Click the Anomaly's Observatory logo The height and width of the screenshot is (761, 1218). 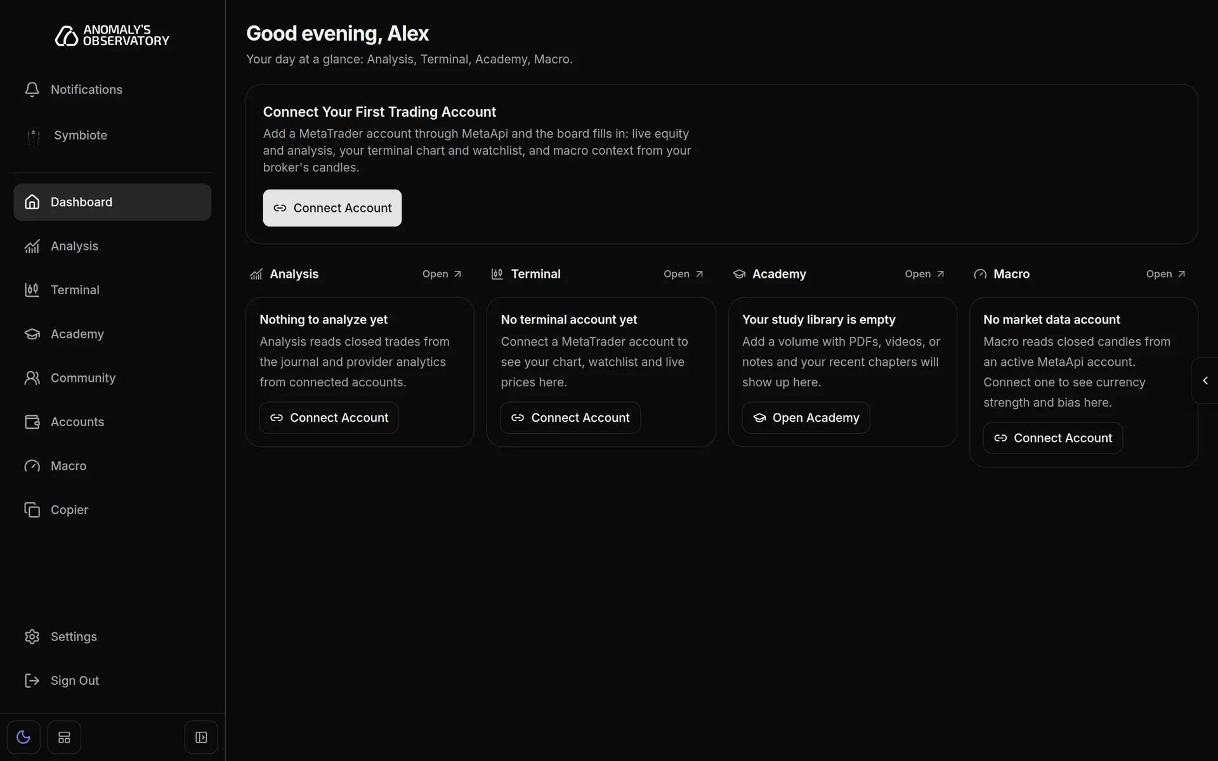click(x=112, y=36)
